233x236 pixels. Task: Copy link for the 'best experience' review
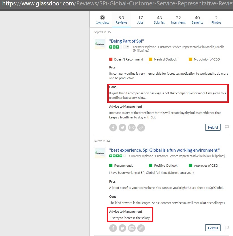click(141, 228)
